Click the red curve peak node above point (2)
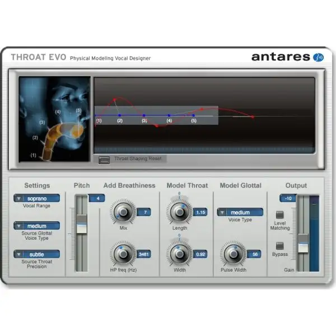 click(114, 100)
